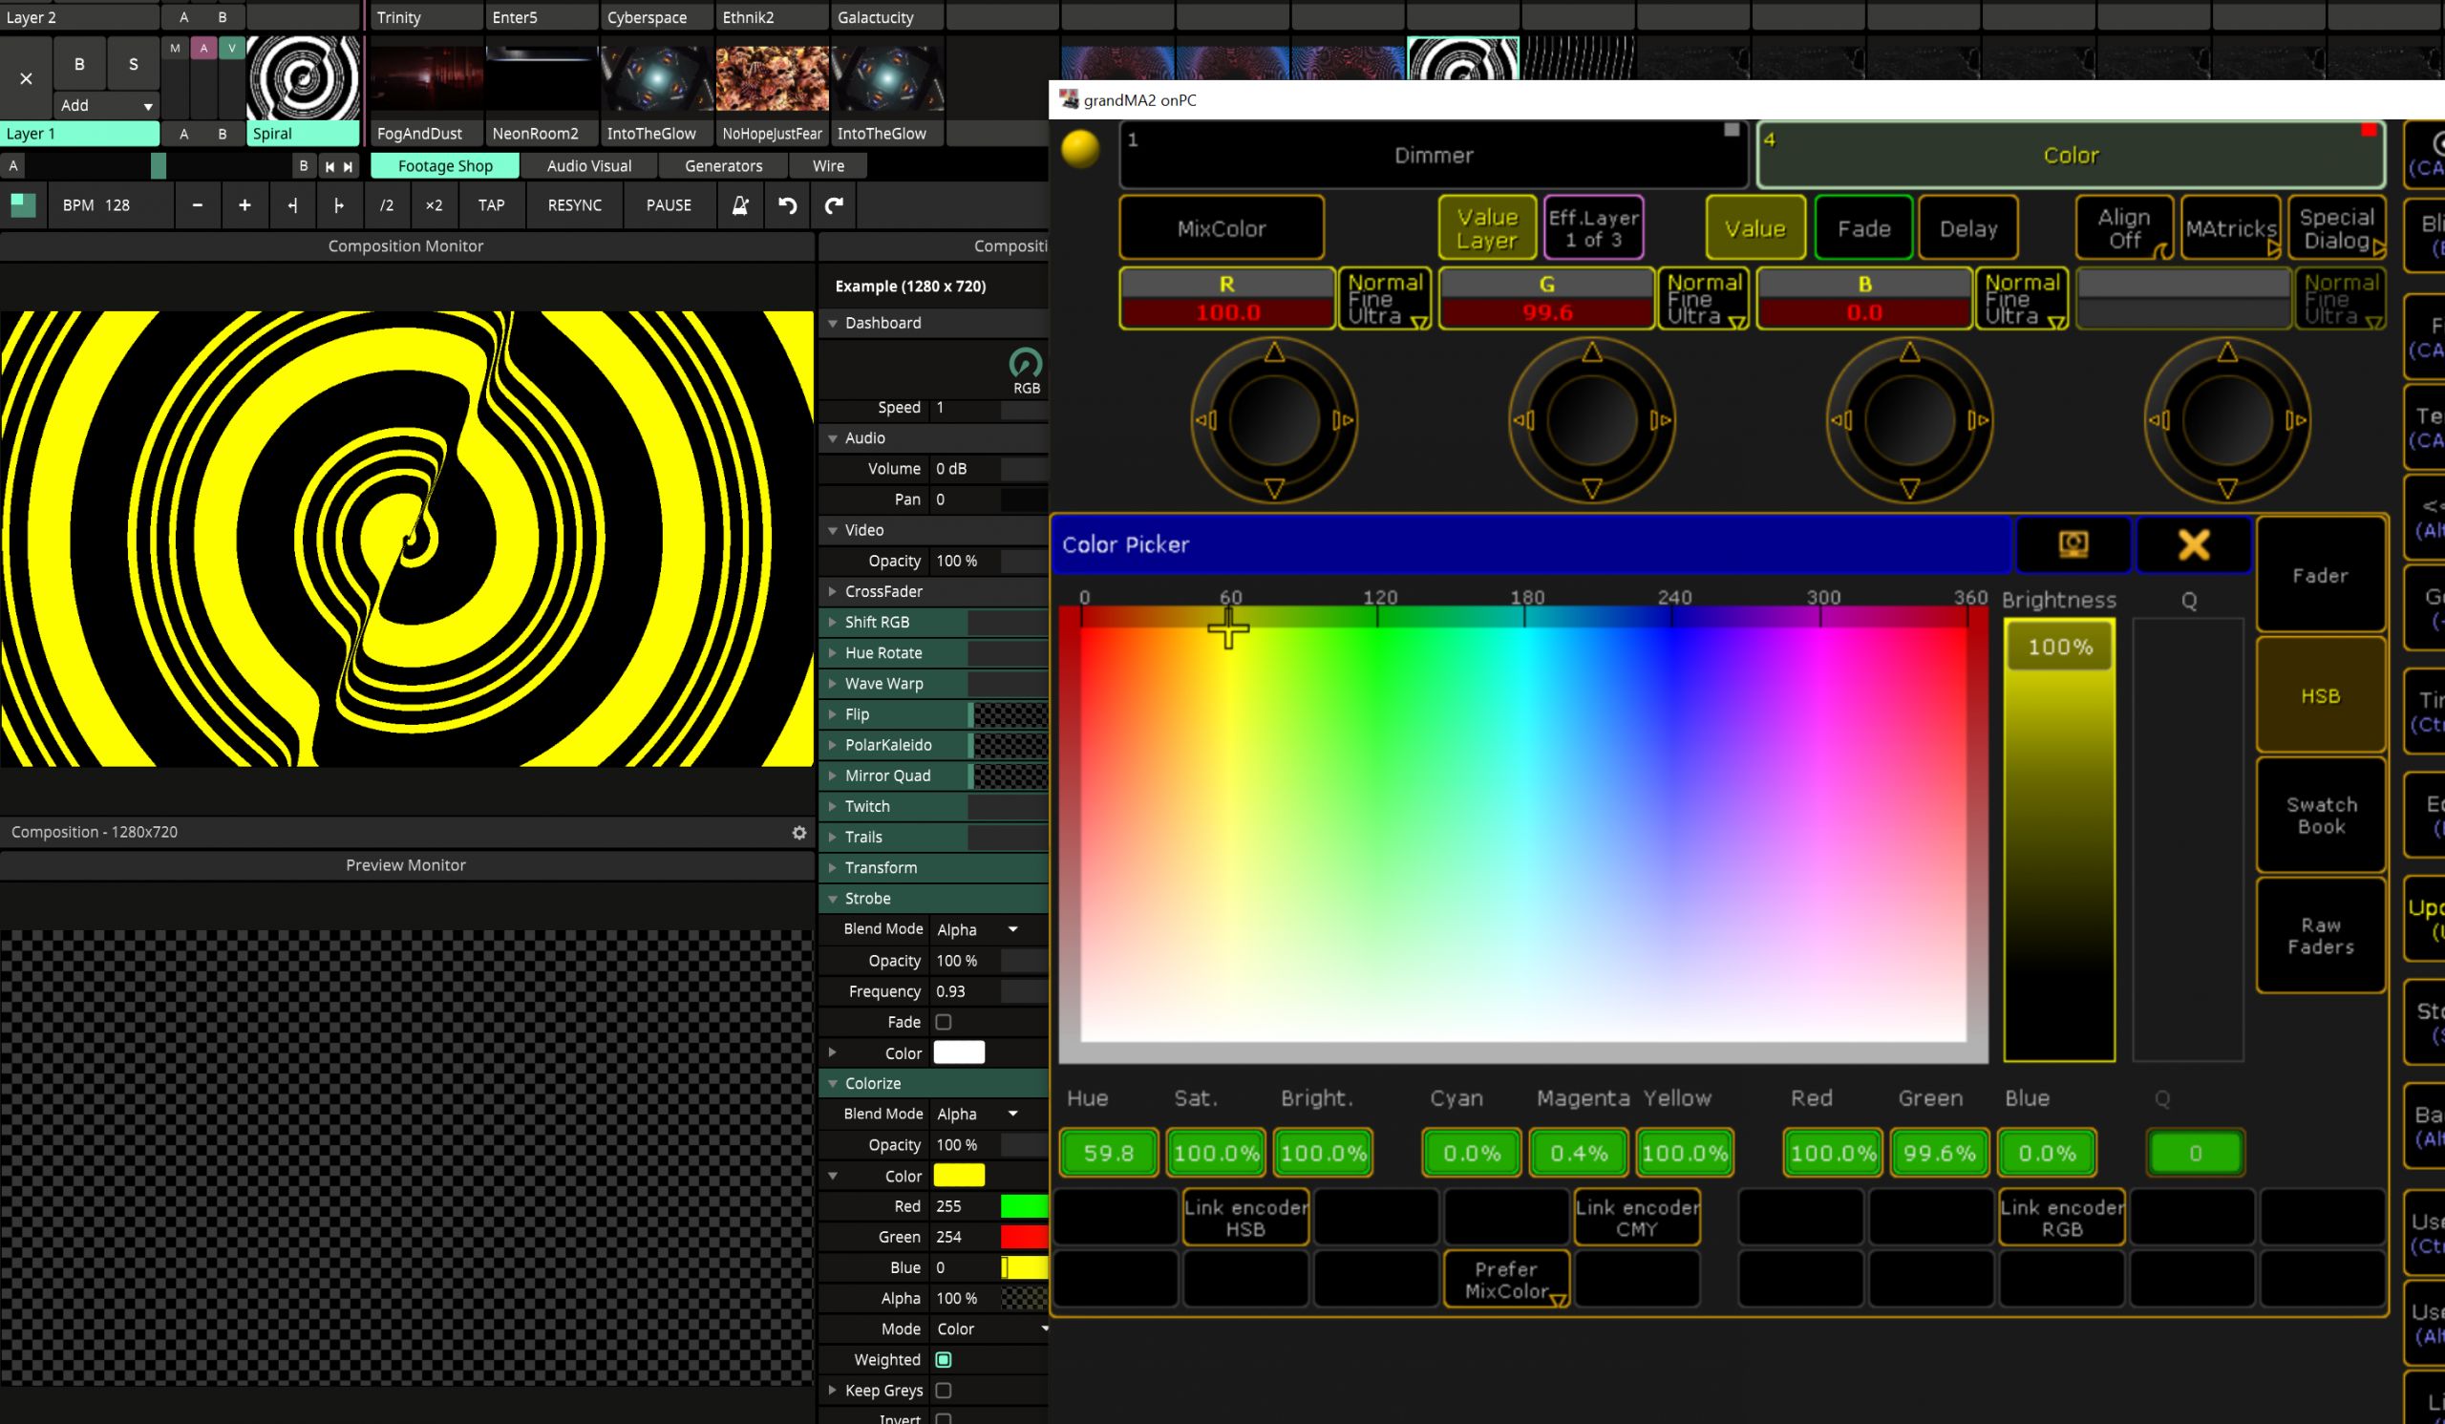
Task: Collapse the Colorize effect section
Action: (832, 1084)
